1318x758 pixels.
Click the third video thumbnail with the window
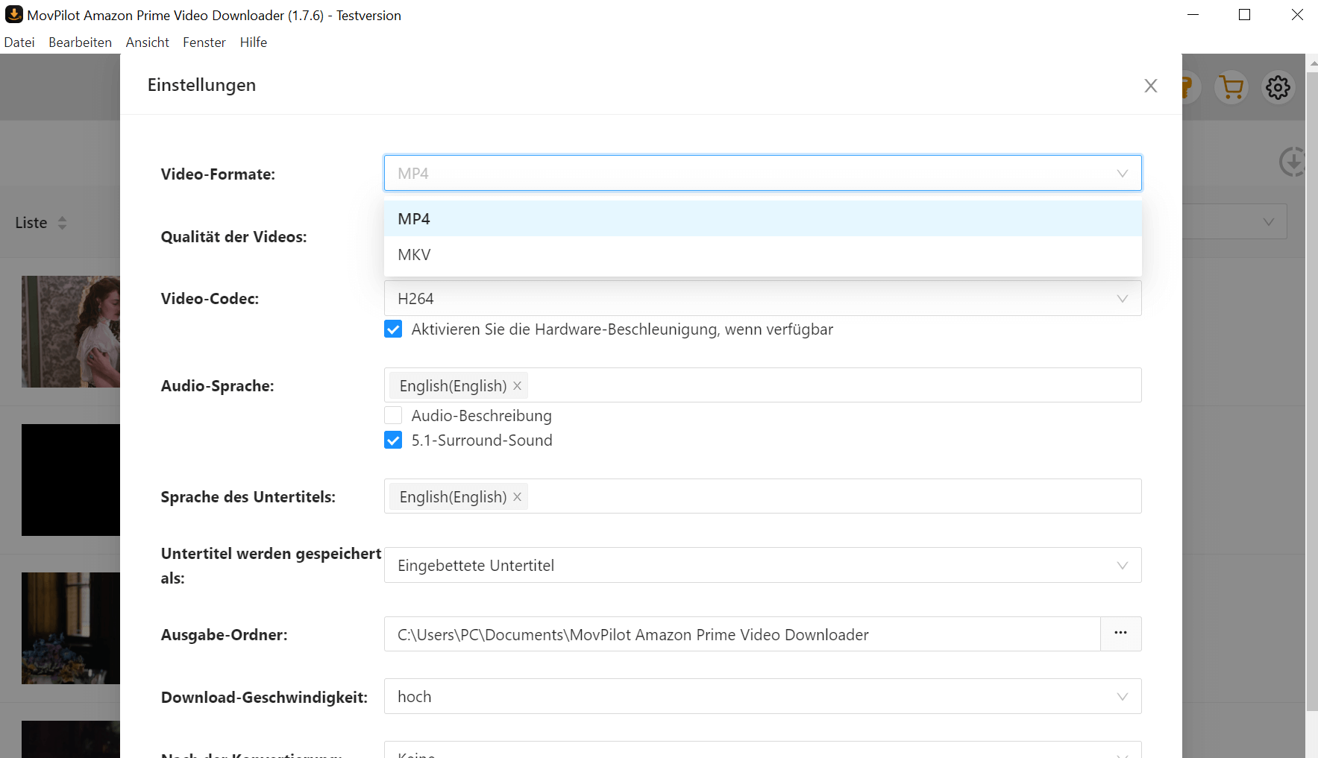click(x=71, y=628)
